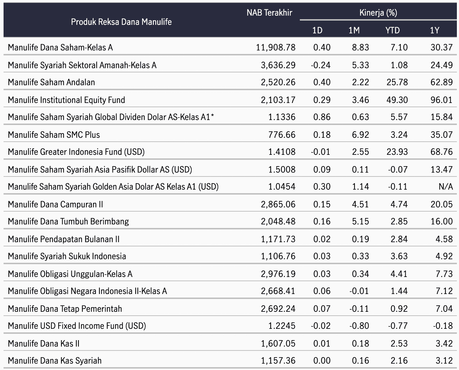Image resolution: width=459 pixels, height=370 pixels.
Task: Open Manulife Dana Saham-Kelas A fund
Action: [x=60, y=48]
